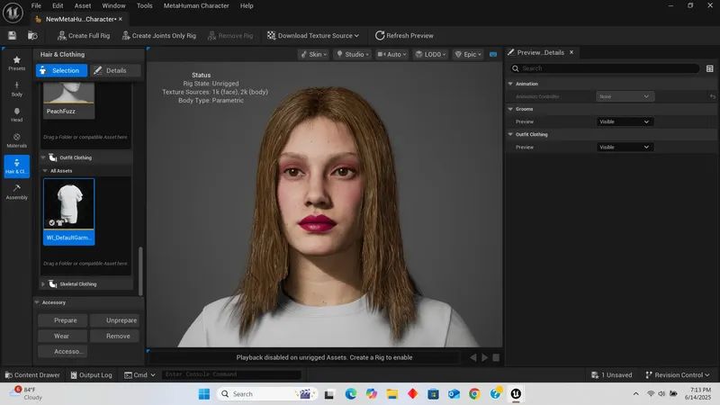The image size is (720, 405).
Task: Select the Preview_Details panel tab
Action: 541,52
